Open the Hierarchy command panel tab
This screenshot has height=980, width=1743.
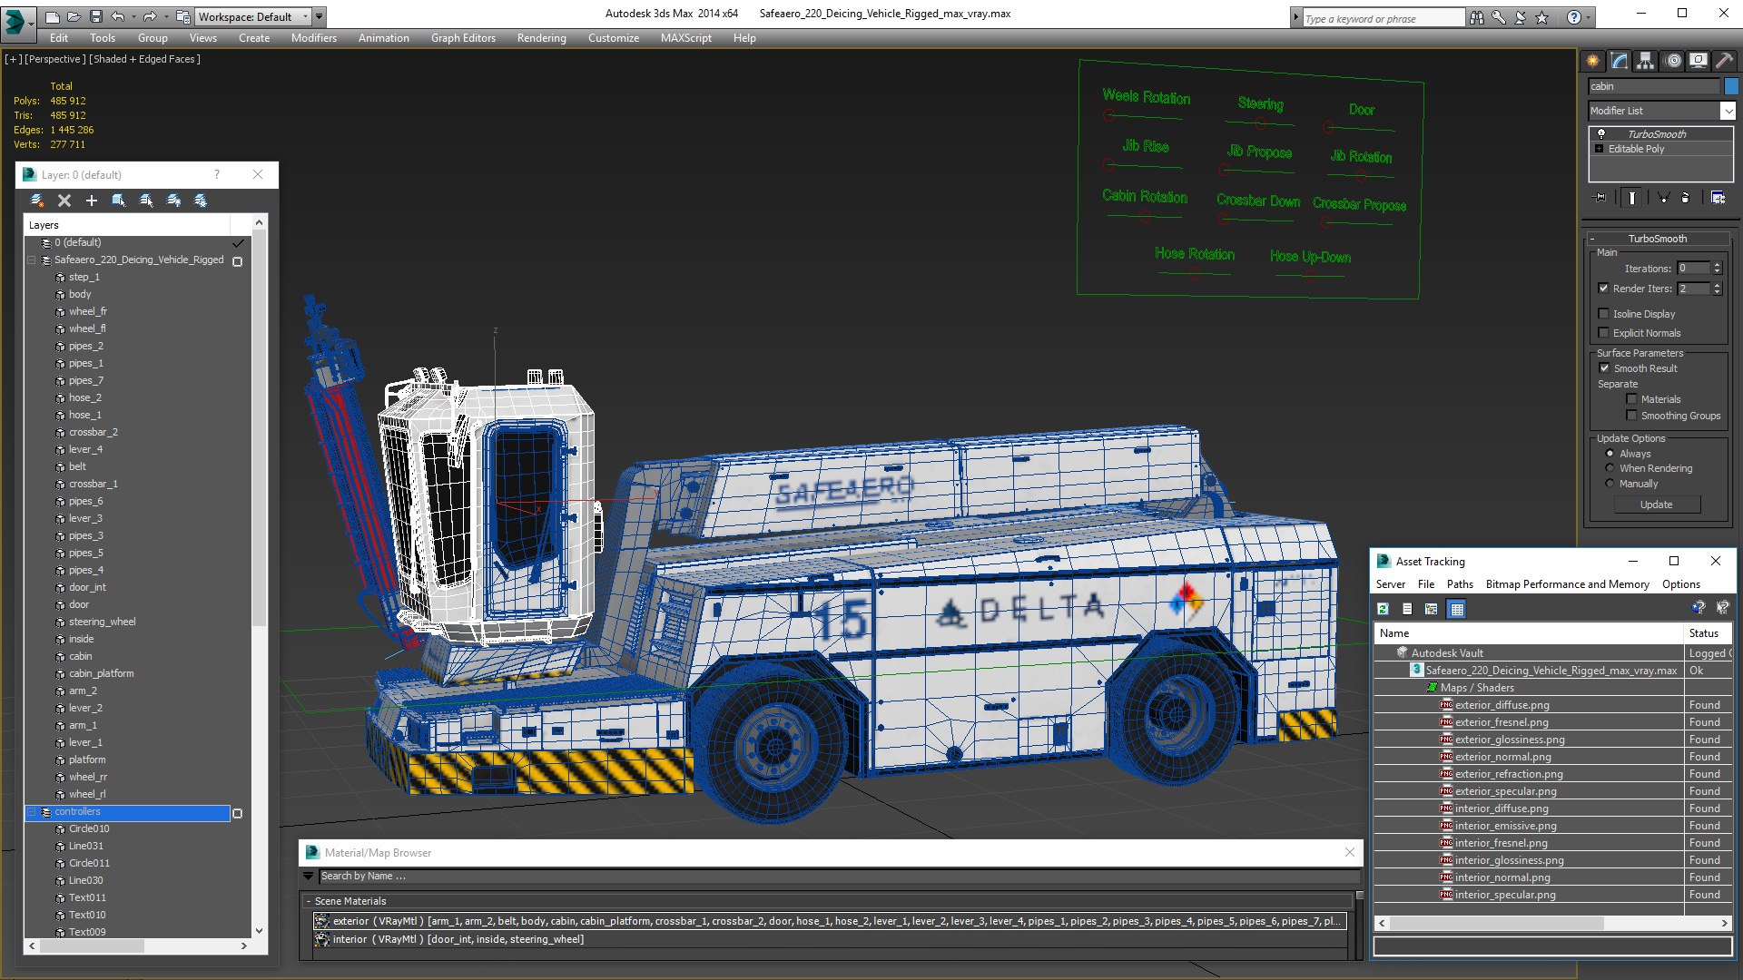pyautogui.click(x=1645, y=61)
